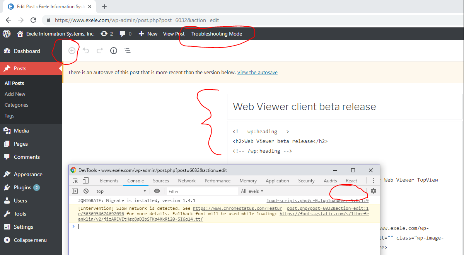Screen dimensions: 464x255
Task: Click the WordPress logo in admin bar
Action: point(7,34)
